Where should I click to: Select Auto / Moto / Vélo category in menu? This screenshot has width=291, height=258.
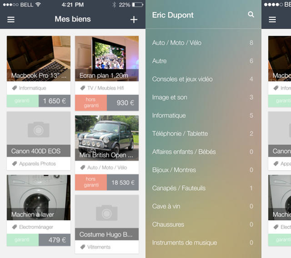coord(203,43)
